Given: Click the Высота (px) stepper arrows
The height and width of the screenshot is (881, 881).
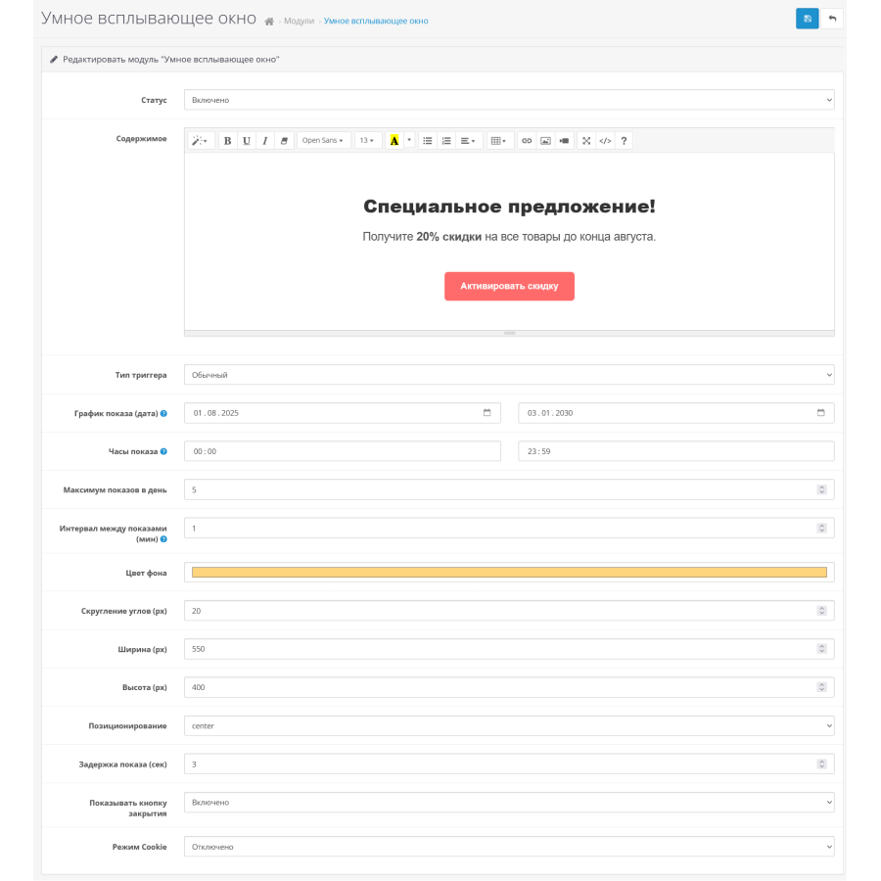Looking at the screenshot, I should pyautogui.click(x=822, y=687).
